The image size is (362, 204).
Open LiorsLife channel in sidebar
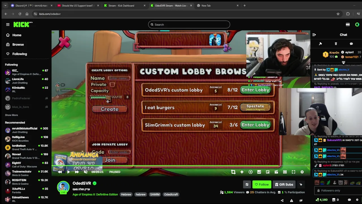[x=27, y=81]
